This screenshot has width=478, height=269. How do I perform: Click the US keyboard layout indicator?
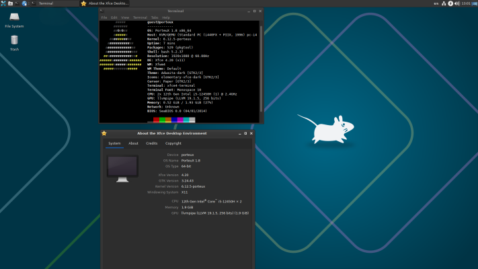[436, 3]
